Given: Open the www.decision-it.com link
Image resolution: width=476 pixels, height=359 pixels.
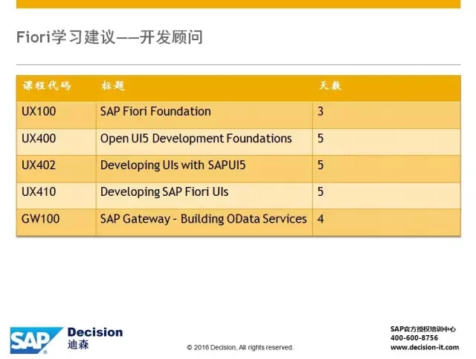Looking at the screenshot, I should [424, 347].
